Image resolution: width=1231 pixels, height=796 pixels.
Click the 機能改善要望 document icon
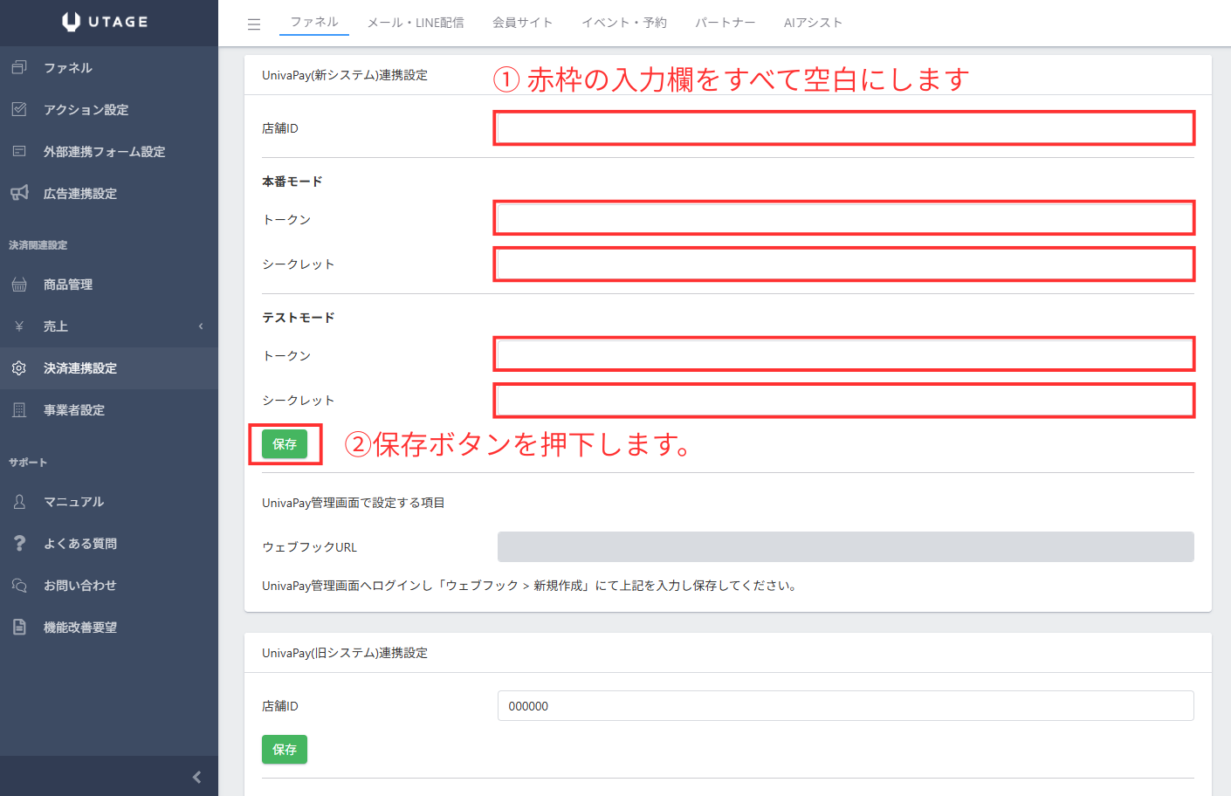pyautogui.click(x=19, y=627)
